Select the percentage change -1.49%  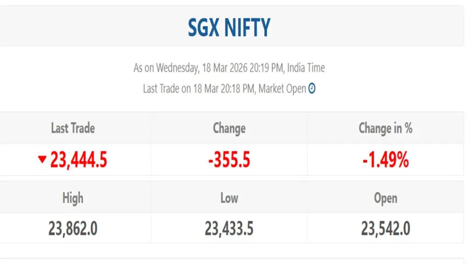[x=386, y=160]
